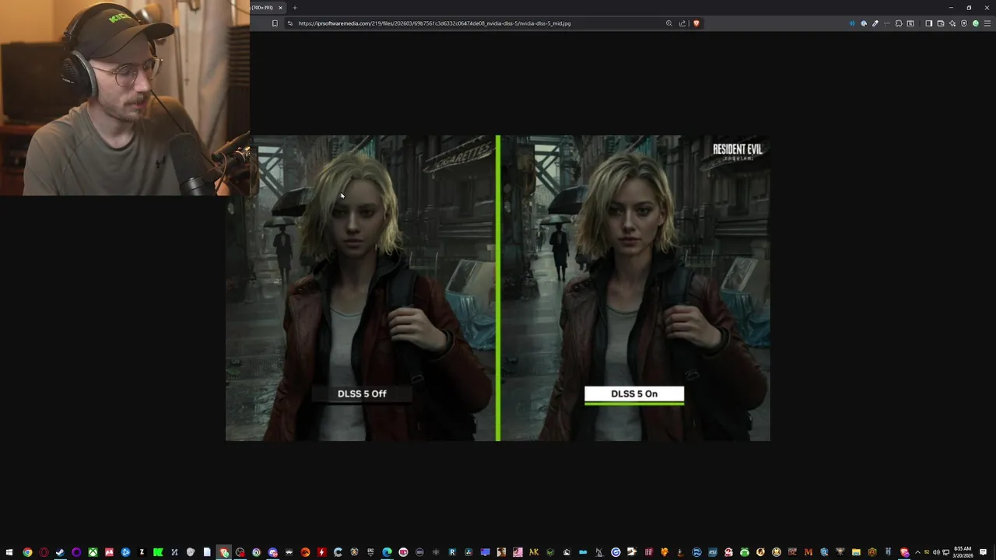Viewport: 996px width, 560px height.
Task: Open File Explorer folder icon in taskbar
Action: click(856, 552)
